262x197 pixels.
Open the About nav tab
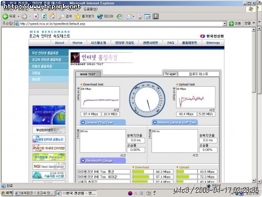[59, 43]
